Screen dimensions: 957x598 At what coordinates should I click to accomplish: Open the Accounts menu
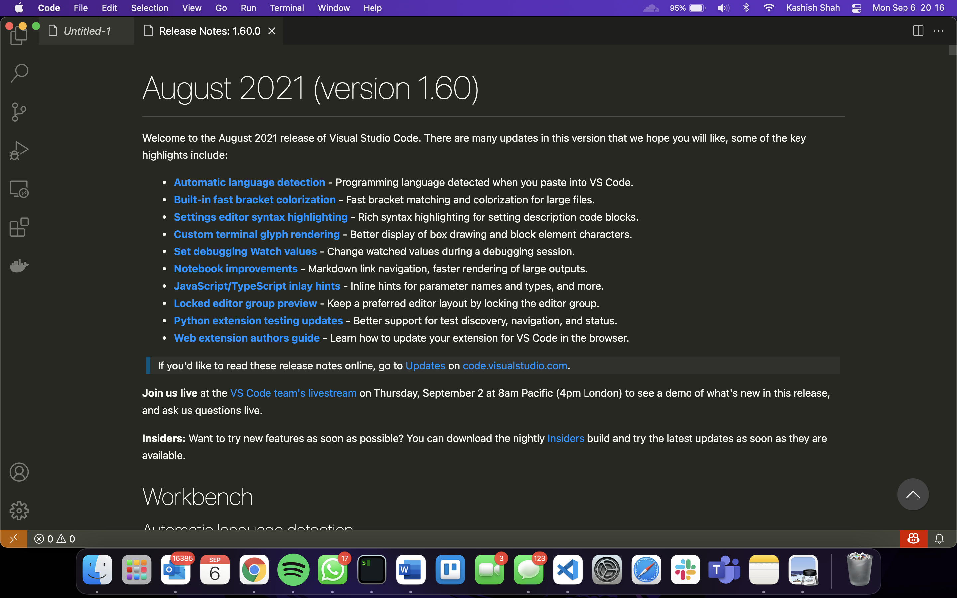(x=19, y=472)
